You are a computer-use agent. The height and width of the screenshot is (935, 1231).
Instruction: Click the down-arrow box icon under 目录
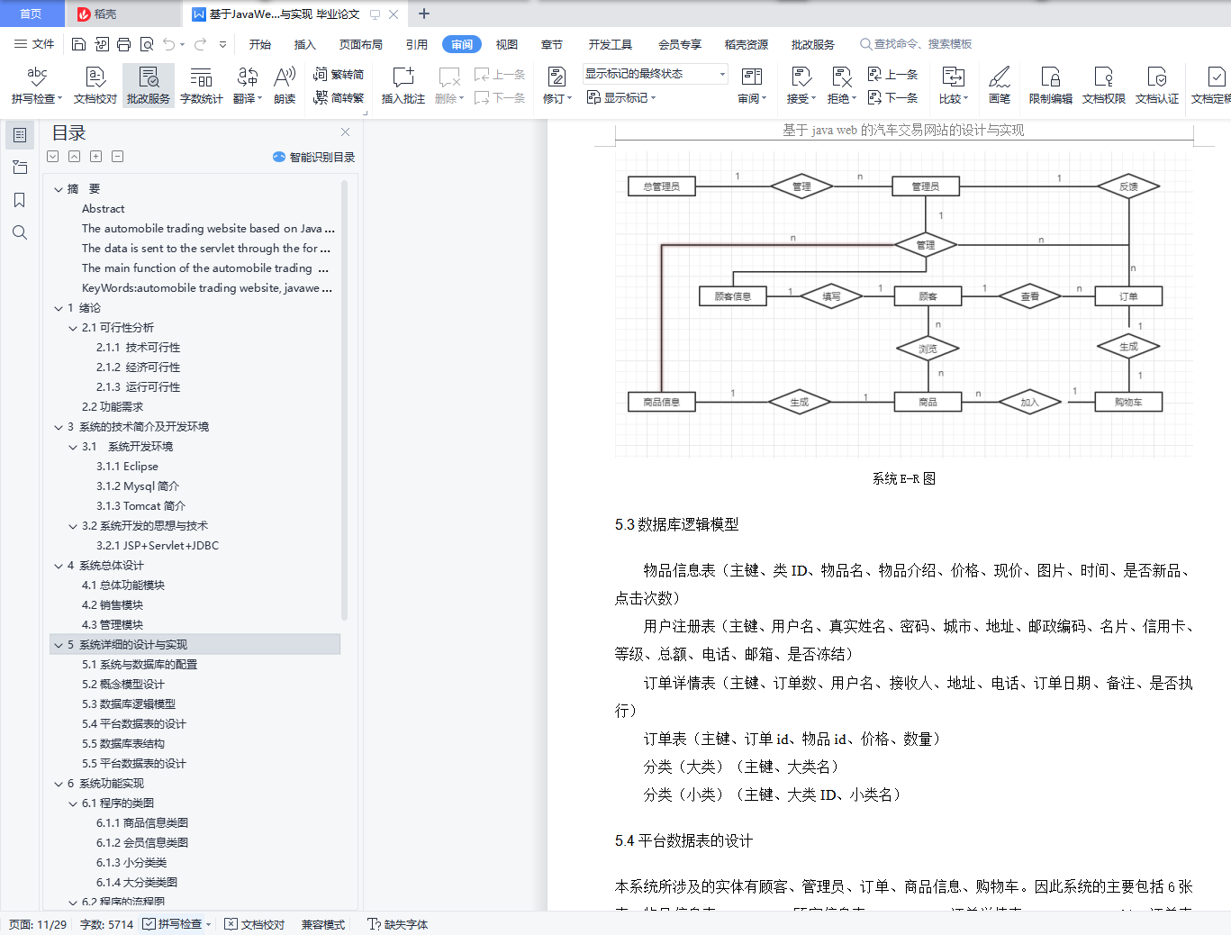point(53,157)
